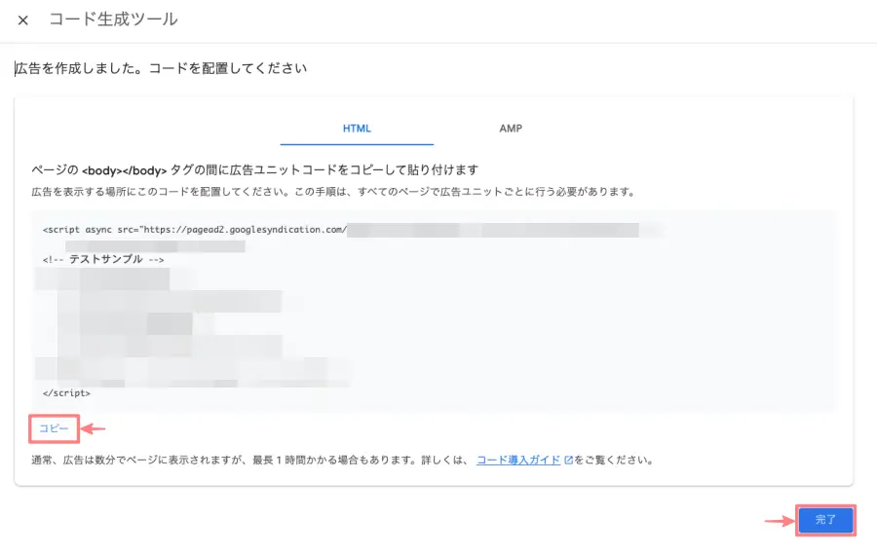Click the <body></body> instruction heading
Screen dimensions: 877x555
click(x=255, y=170)
